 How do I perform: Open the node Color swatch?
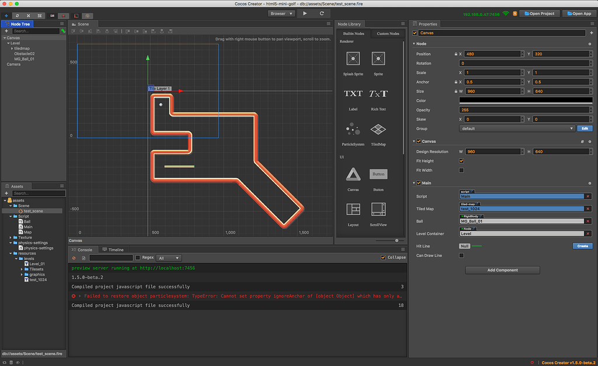526,100
